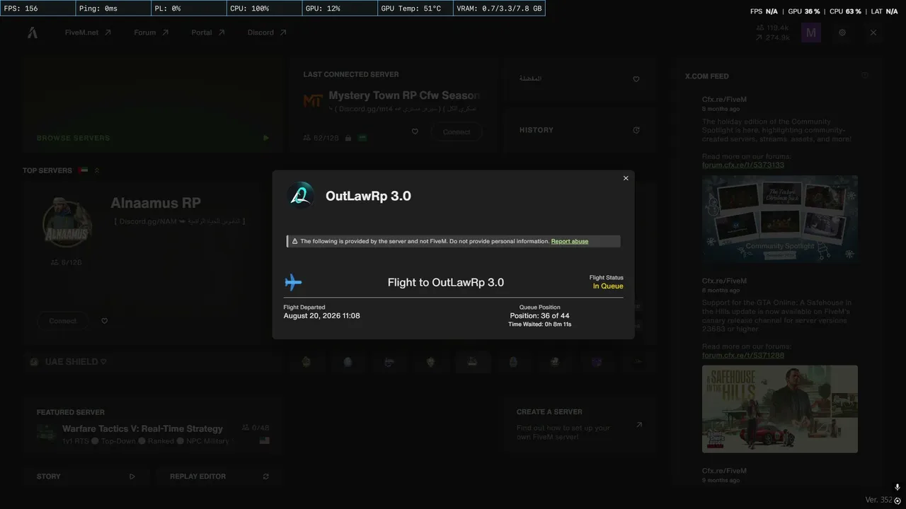This screenshot has width=906, height=509.
Task: Click the History clock icon
Action: (x=636, y=130)
